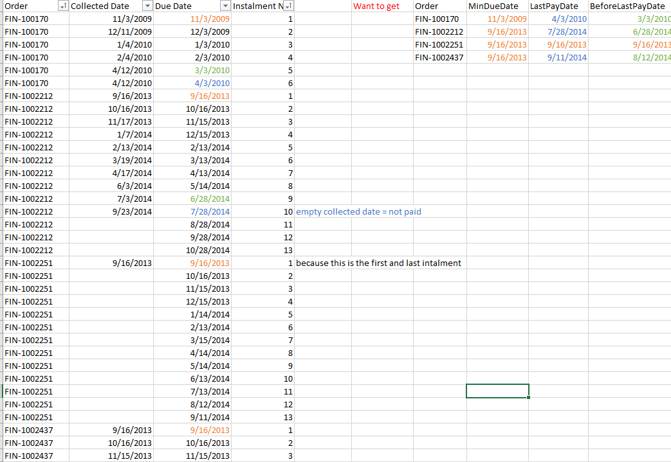Select due date 1/3/2010
The height and width of the screenshot is (462, 671).
point(192,44)
